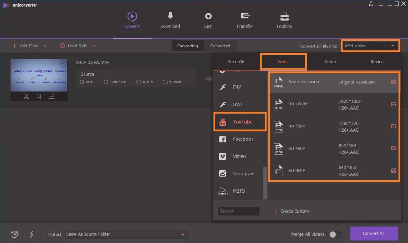Viewport: 408px width, 243px height.
Task: Click the high speed lightning icon
Action: 32,234
